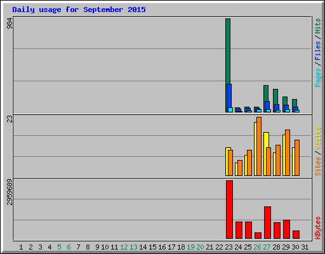Click the green Hits legend label
This screenshot has width=325, height=254.
pyautogui.click(x=318, y=26)
